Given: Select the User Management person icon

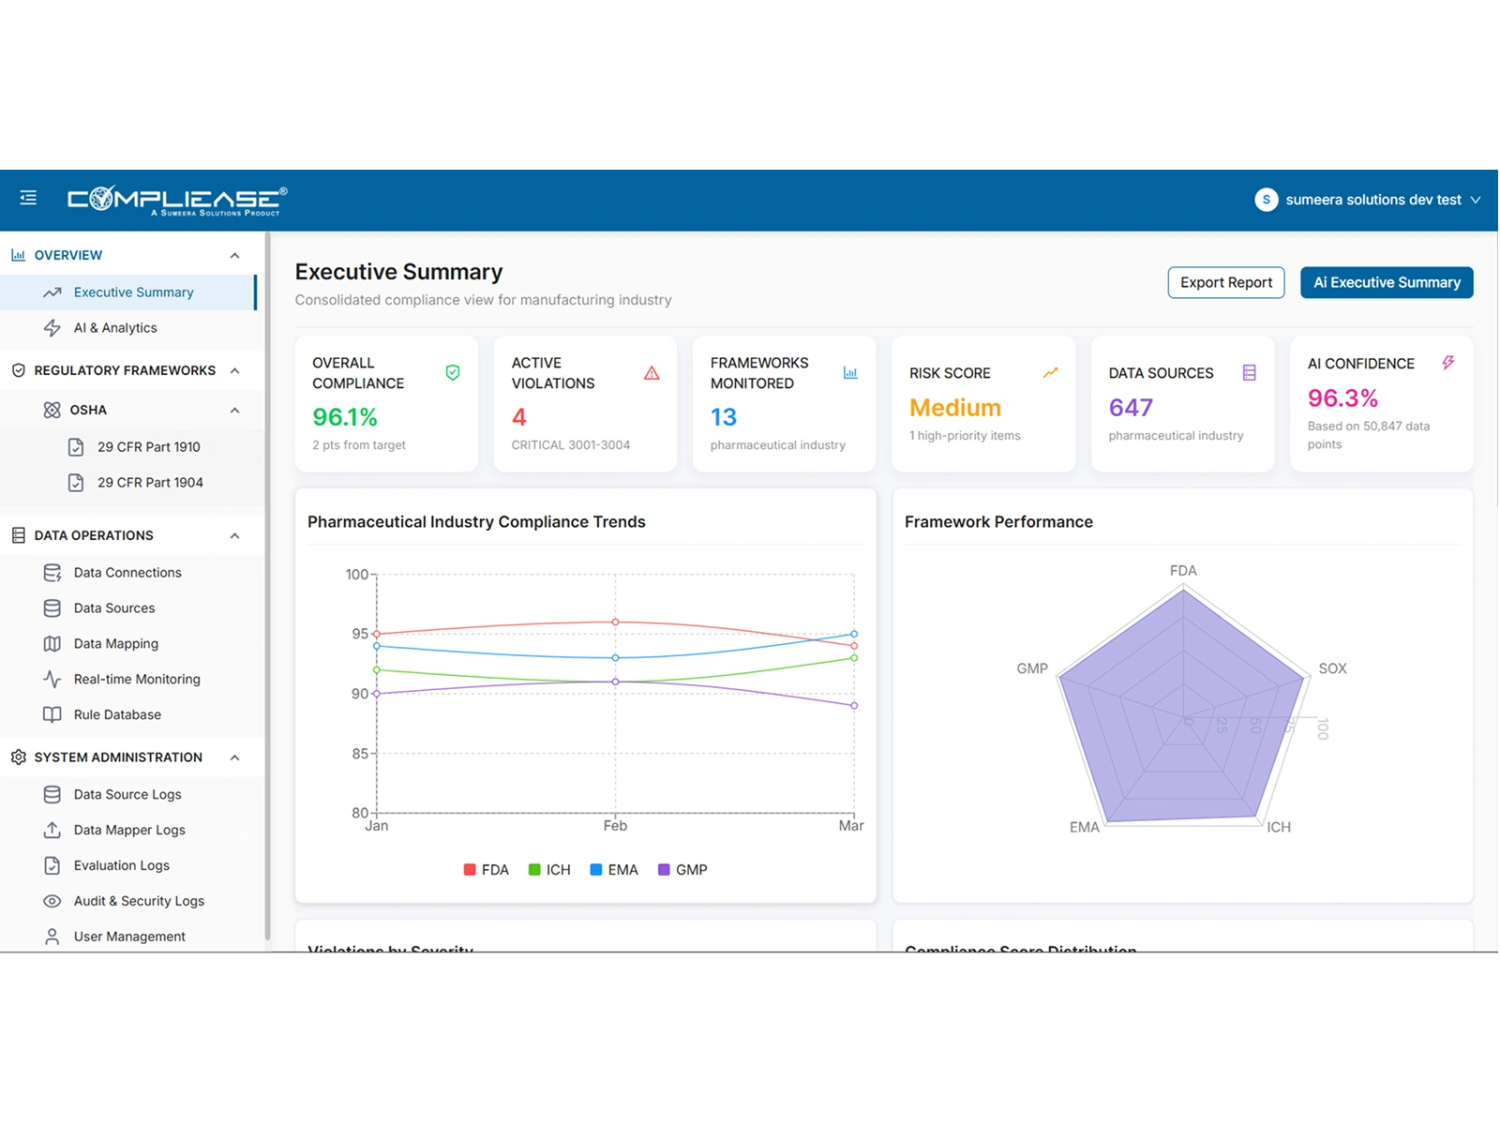Looking at the screenshot, I should pyautogui.click(x=51, y=936).
